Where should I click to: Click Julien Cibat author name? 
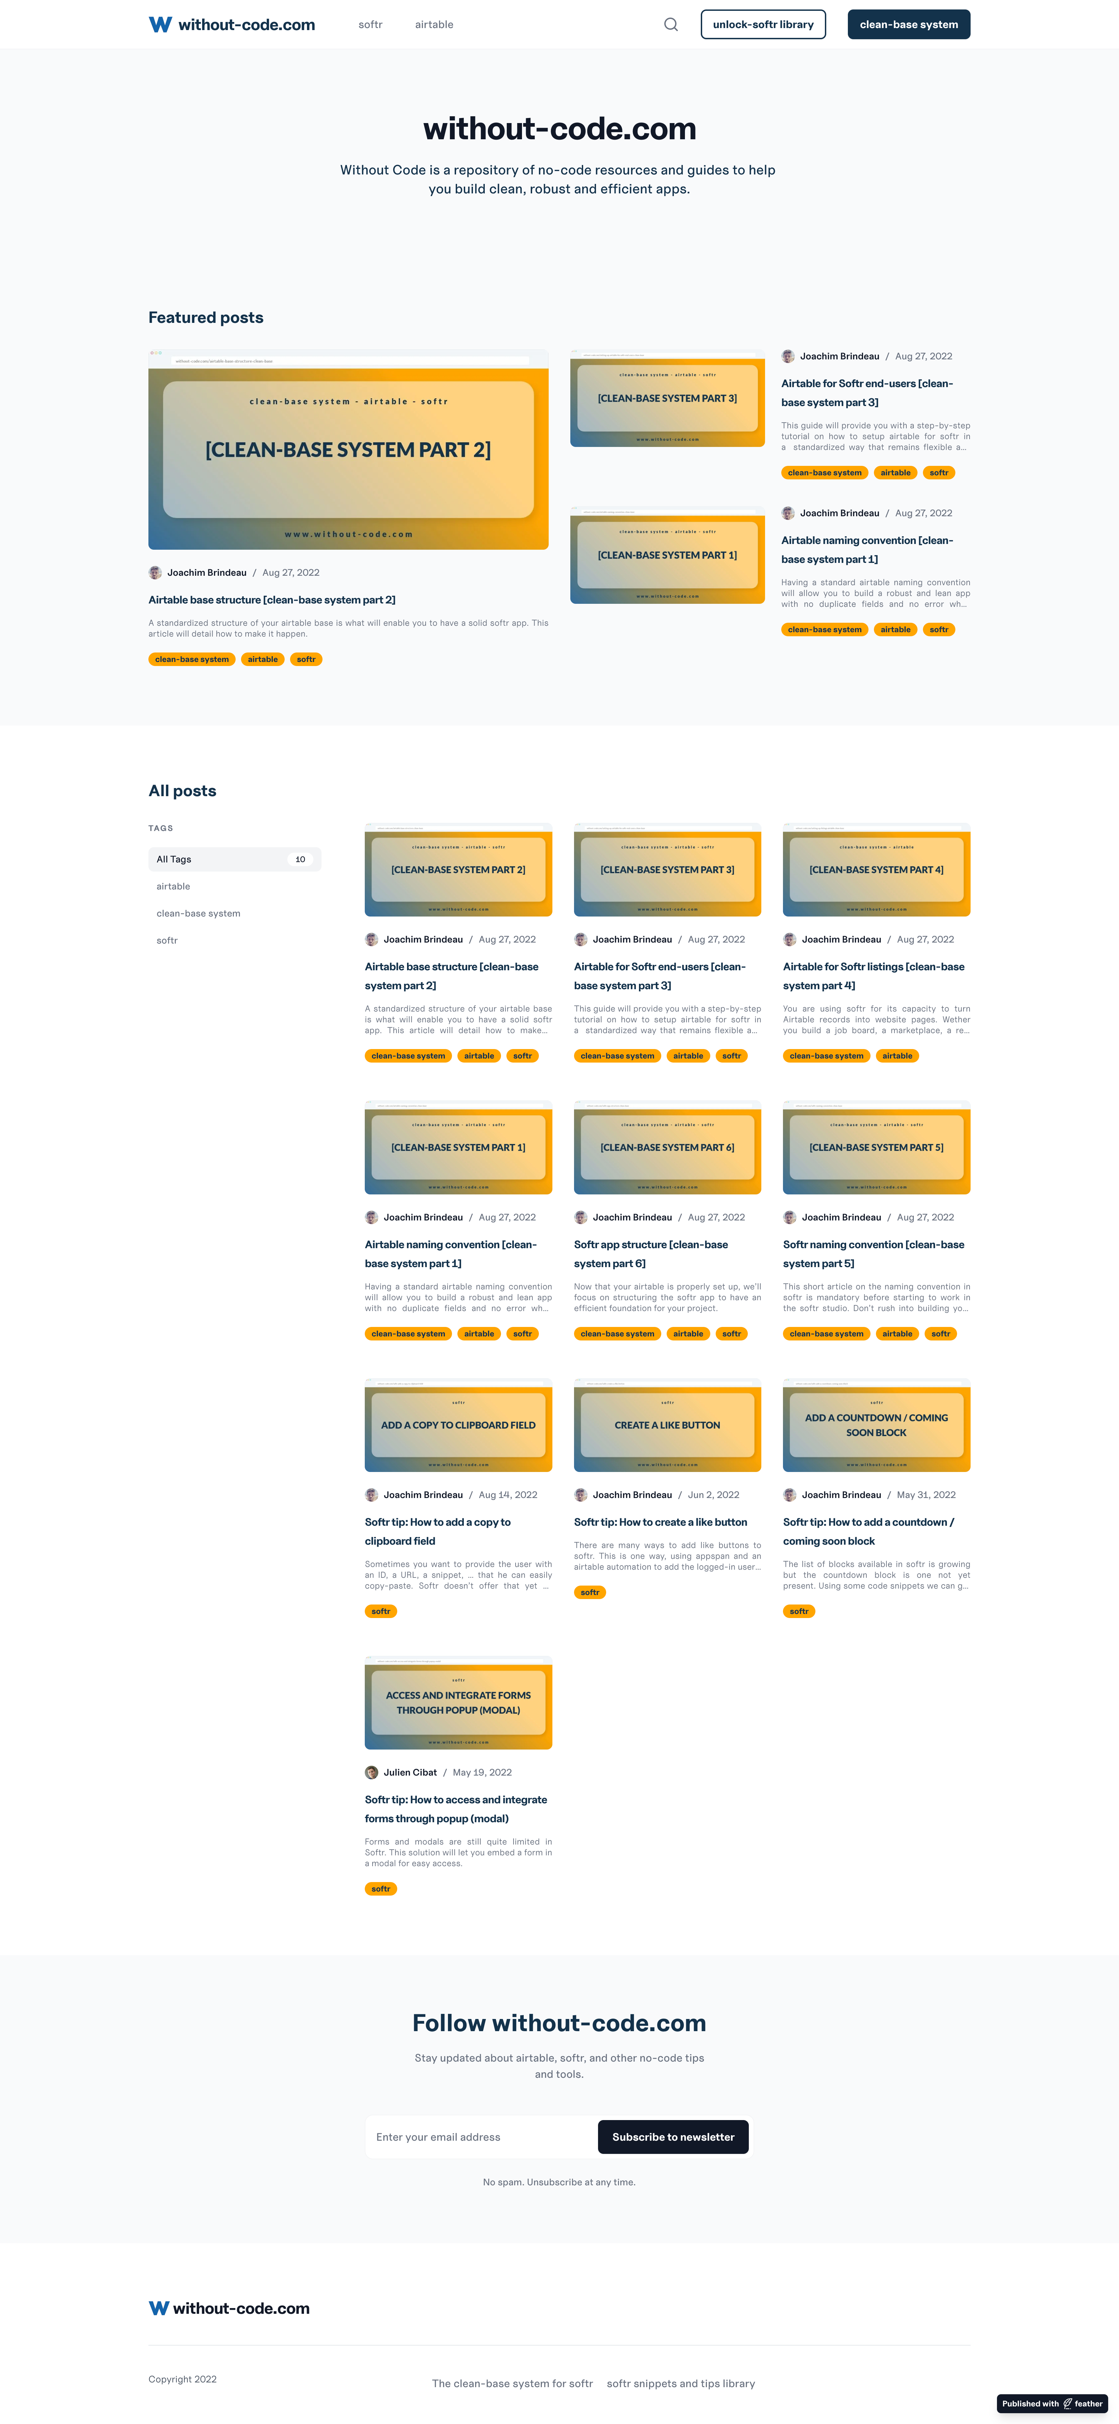point(410,1772)
